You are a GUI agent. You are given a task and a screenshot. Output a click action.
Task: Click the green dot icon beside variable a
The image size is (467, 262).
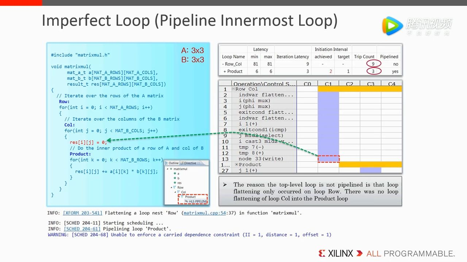click(x=175, y=174)
